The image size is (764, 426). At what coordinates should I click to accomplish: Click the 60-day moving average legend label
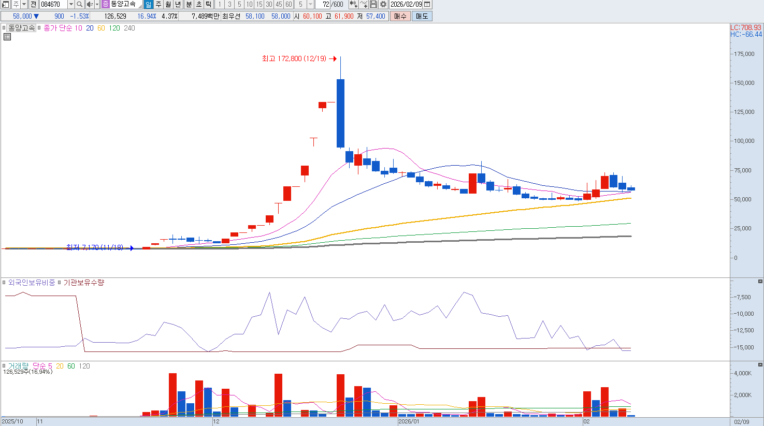pyautogui.click(x=101, y=28)
